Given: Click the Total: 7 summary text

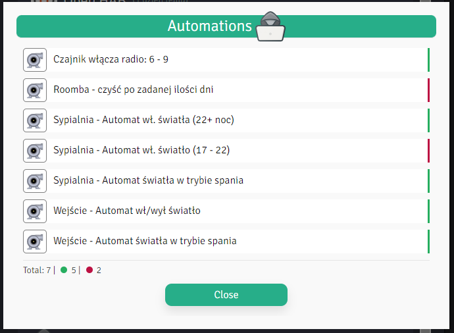Looking at the screenshot, I should click(37, 270).
